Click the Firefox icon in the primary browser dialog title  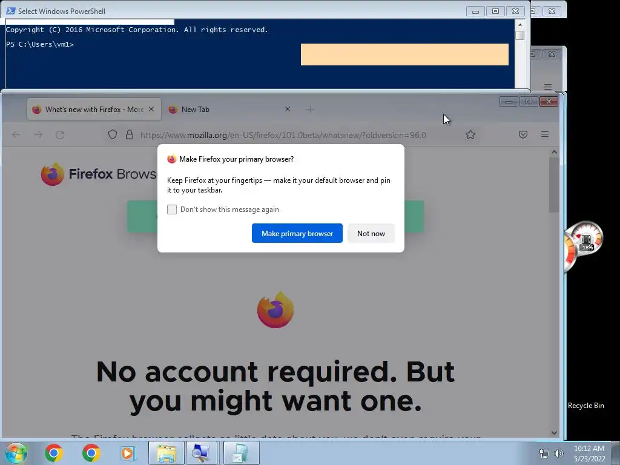171,159
